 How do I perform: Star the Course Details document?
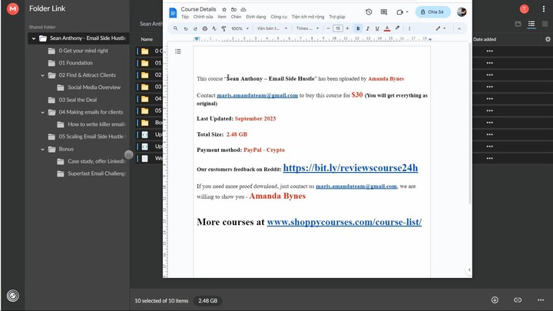224,9
